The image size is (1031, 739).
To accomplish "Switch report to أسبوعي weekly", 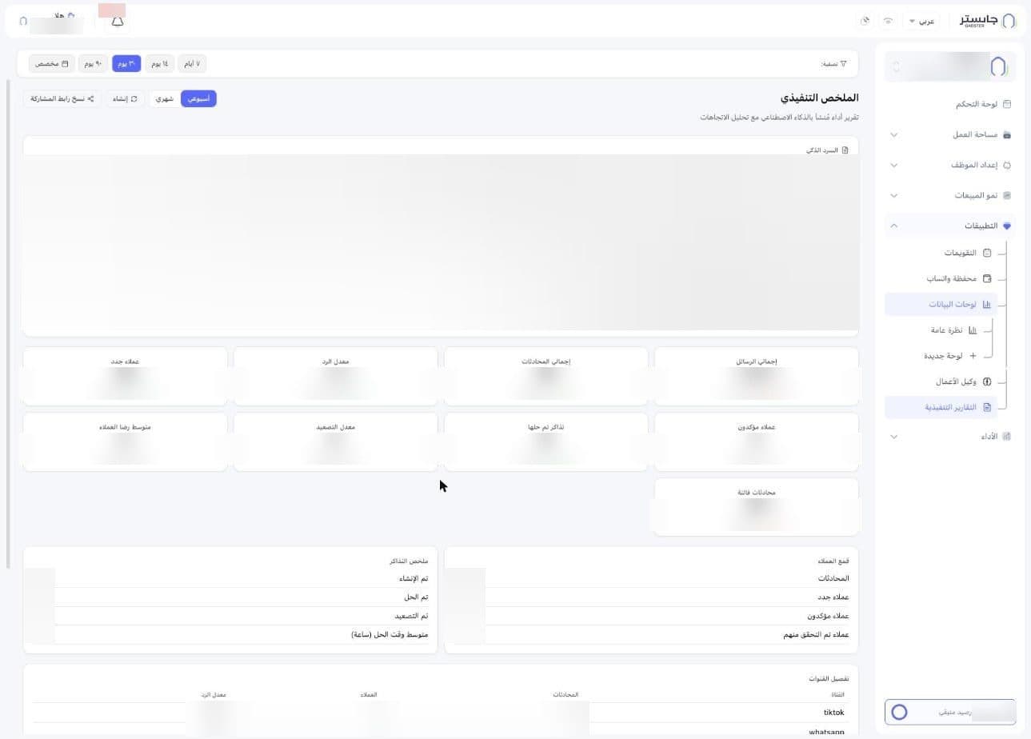I will click(x=198, y=98).
